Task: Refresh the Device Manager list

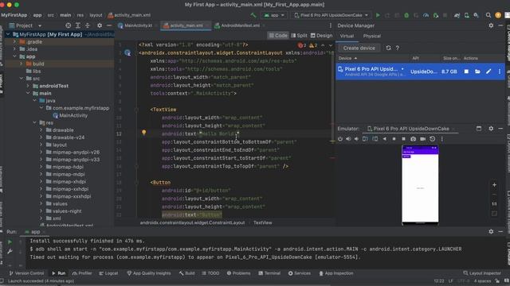Action: click(x=388, y=48)
